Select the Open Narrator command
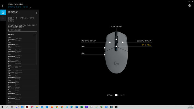 pyautogui.click(x=22, y=45)
